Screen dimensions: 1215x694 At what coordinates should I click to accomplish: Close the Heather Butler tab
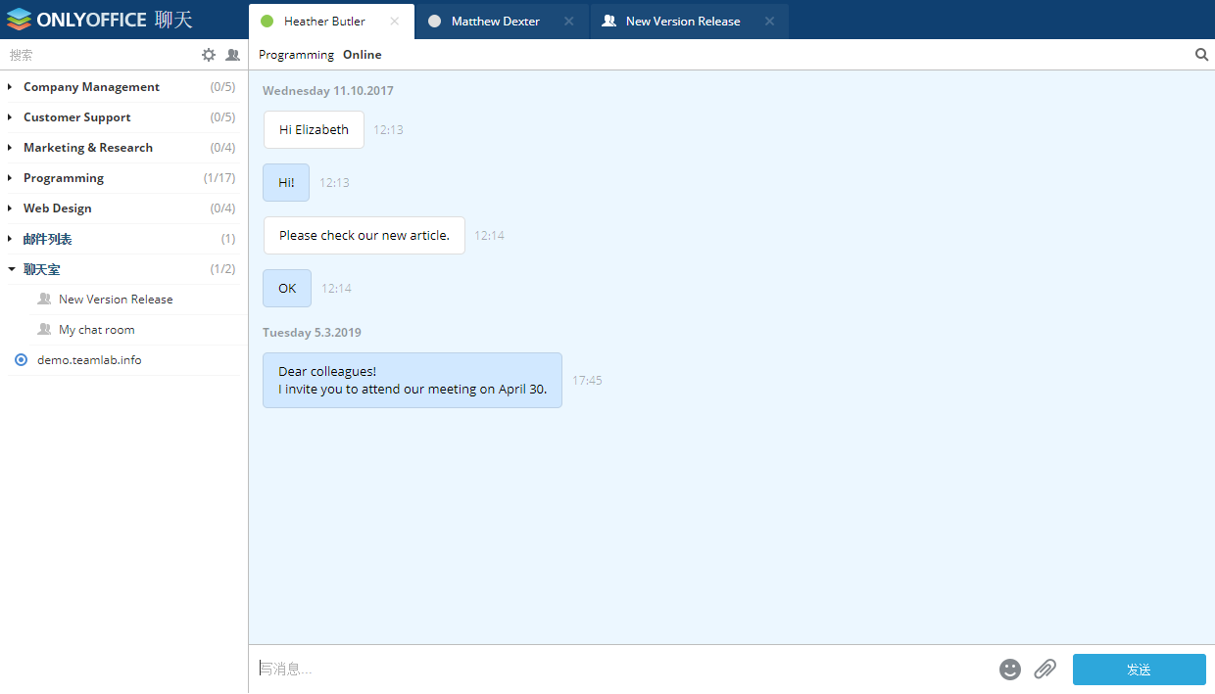(x=394, y=21)
